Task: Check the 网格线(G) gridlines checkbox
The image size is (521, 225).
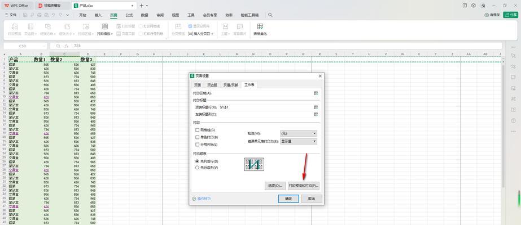Action: [198, 130]
